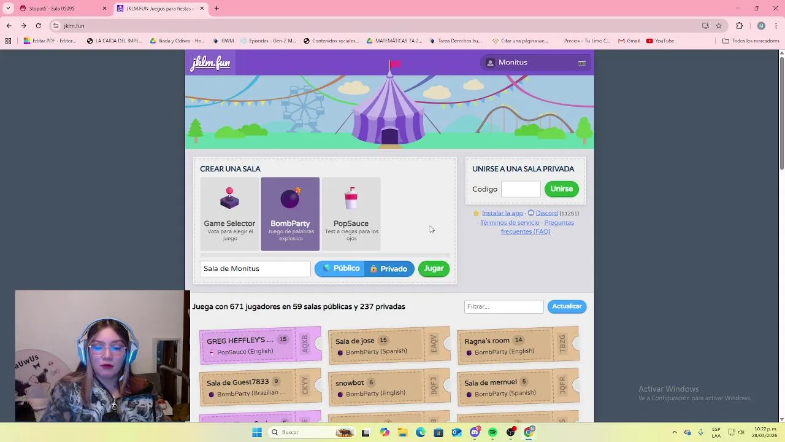The width and height of the screenshot is (785, 442).
Task: Join the snowbot BombParty room
Action: [389, 387]
